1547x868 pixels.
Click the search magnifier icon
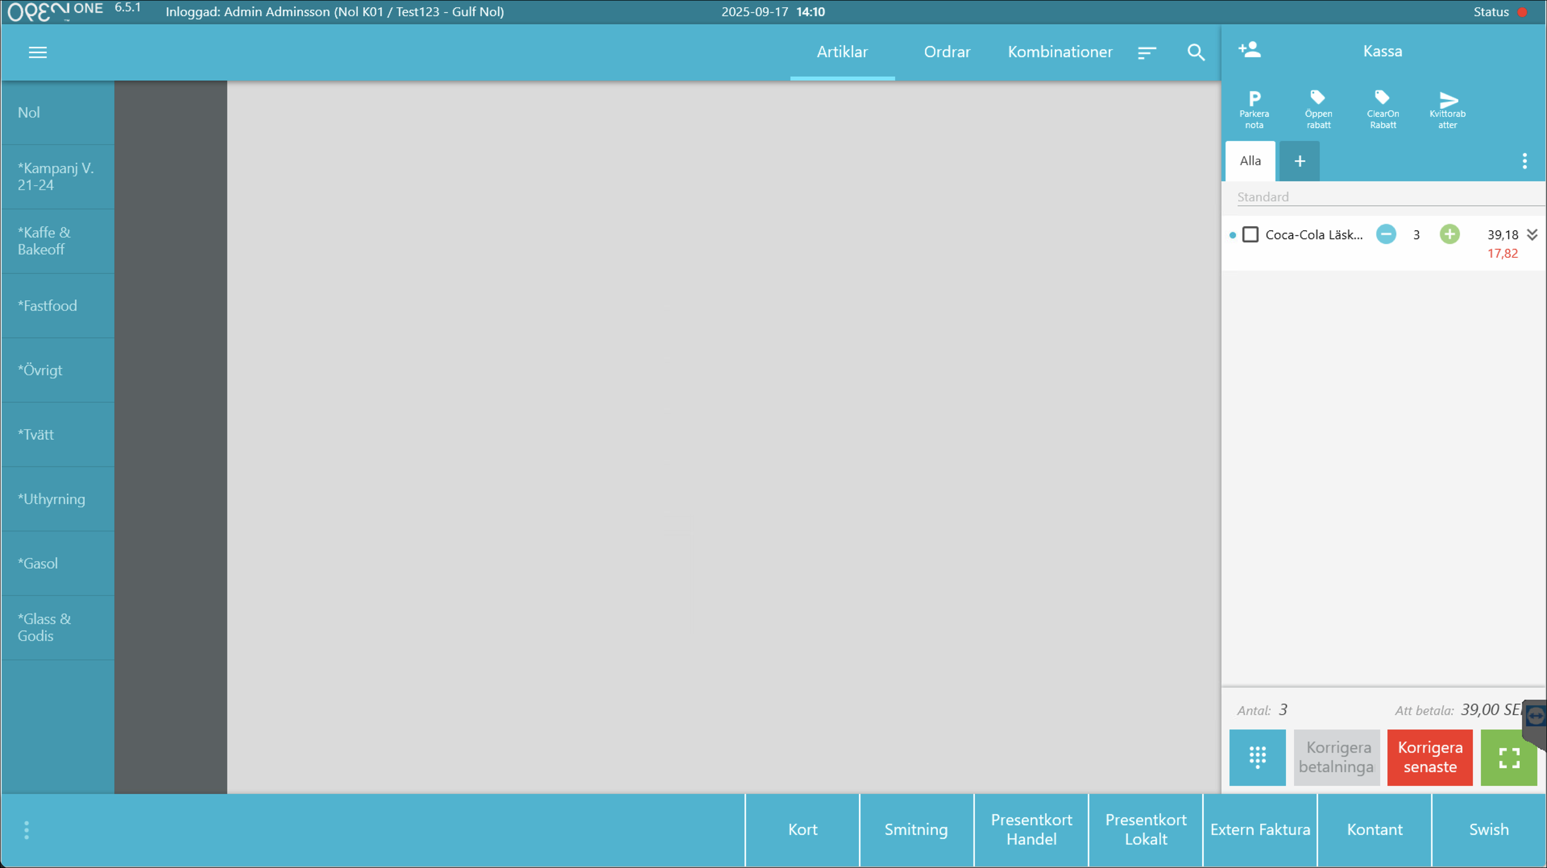(1196, 52)
